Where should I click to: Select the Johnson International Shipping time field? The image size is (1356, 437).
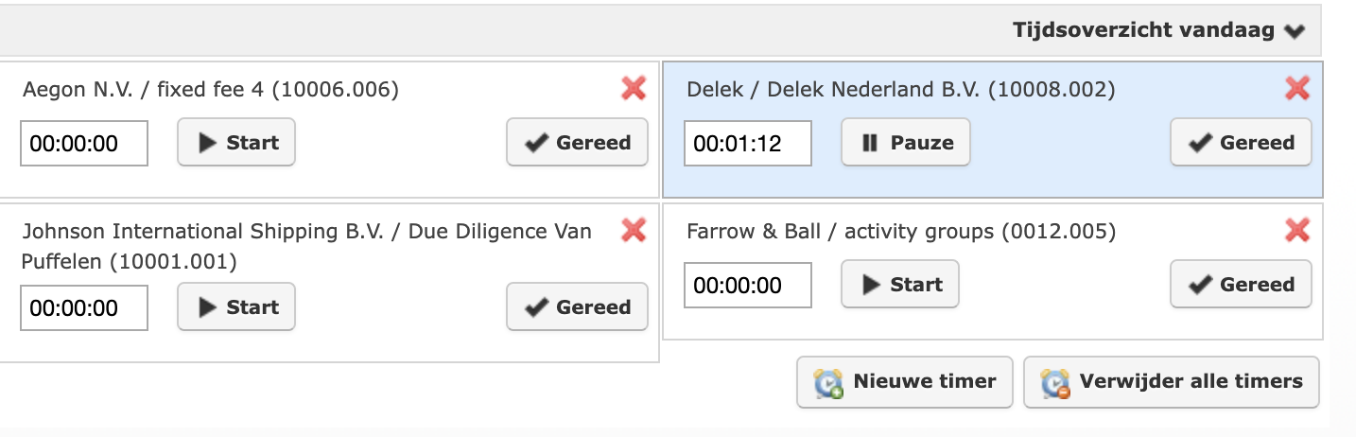pyautogui.click(x=84, y=308)
